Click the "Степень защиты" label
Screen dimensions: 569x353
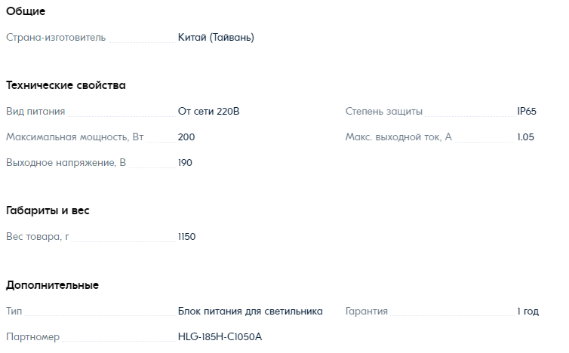point(384,112)
